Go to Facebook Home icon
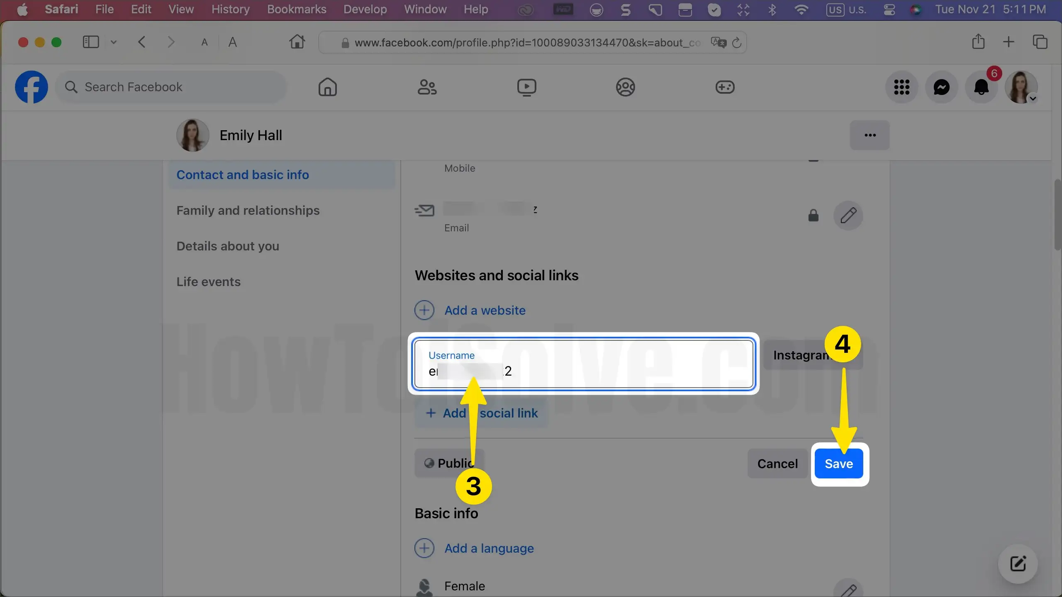Screen dimensions: 1062x597 (x=327, y=87)
